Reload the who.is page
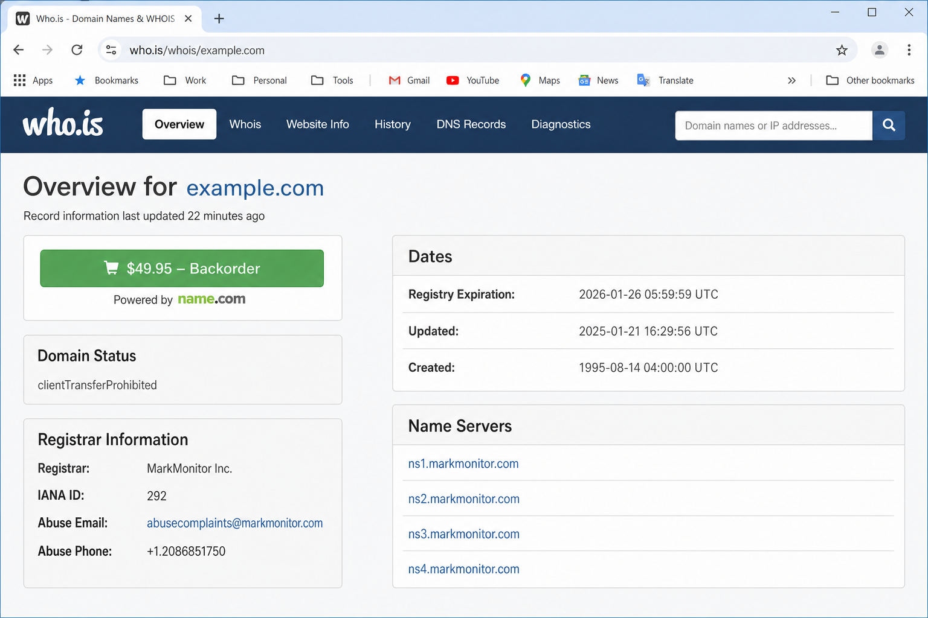Viewport: 928px width, 618px height. point(77,50)
